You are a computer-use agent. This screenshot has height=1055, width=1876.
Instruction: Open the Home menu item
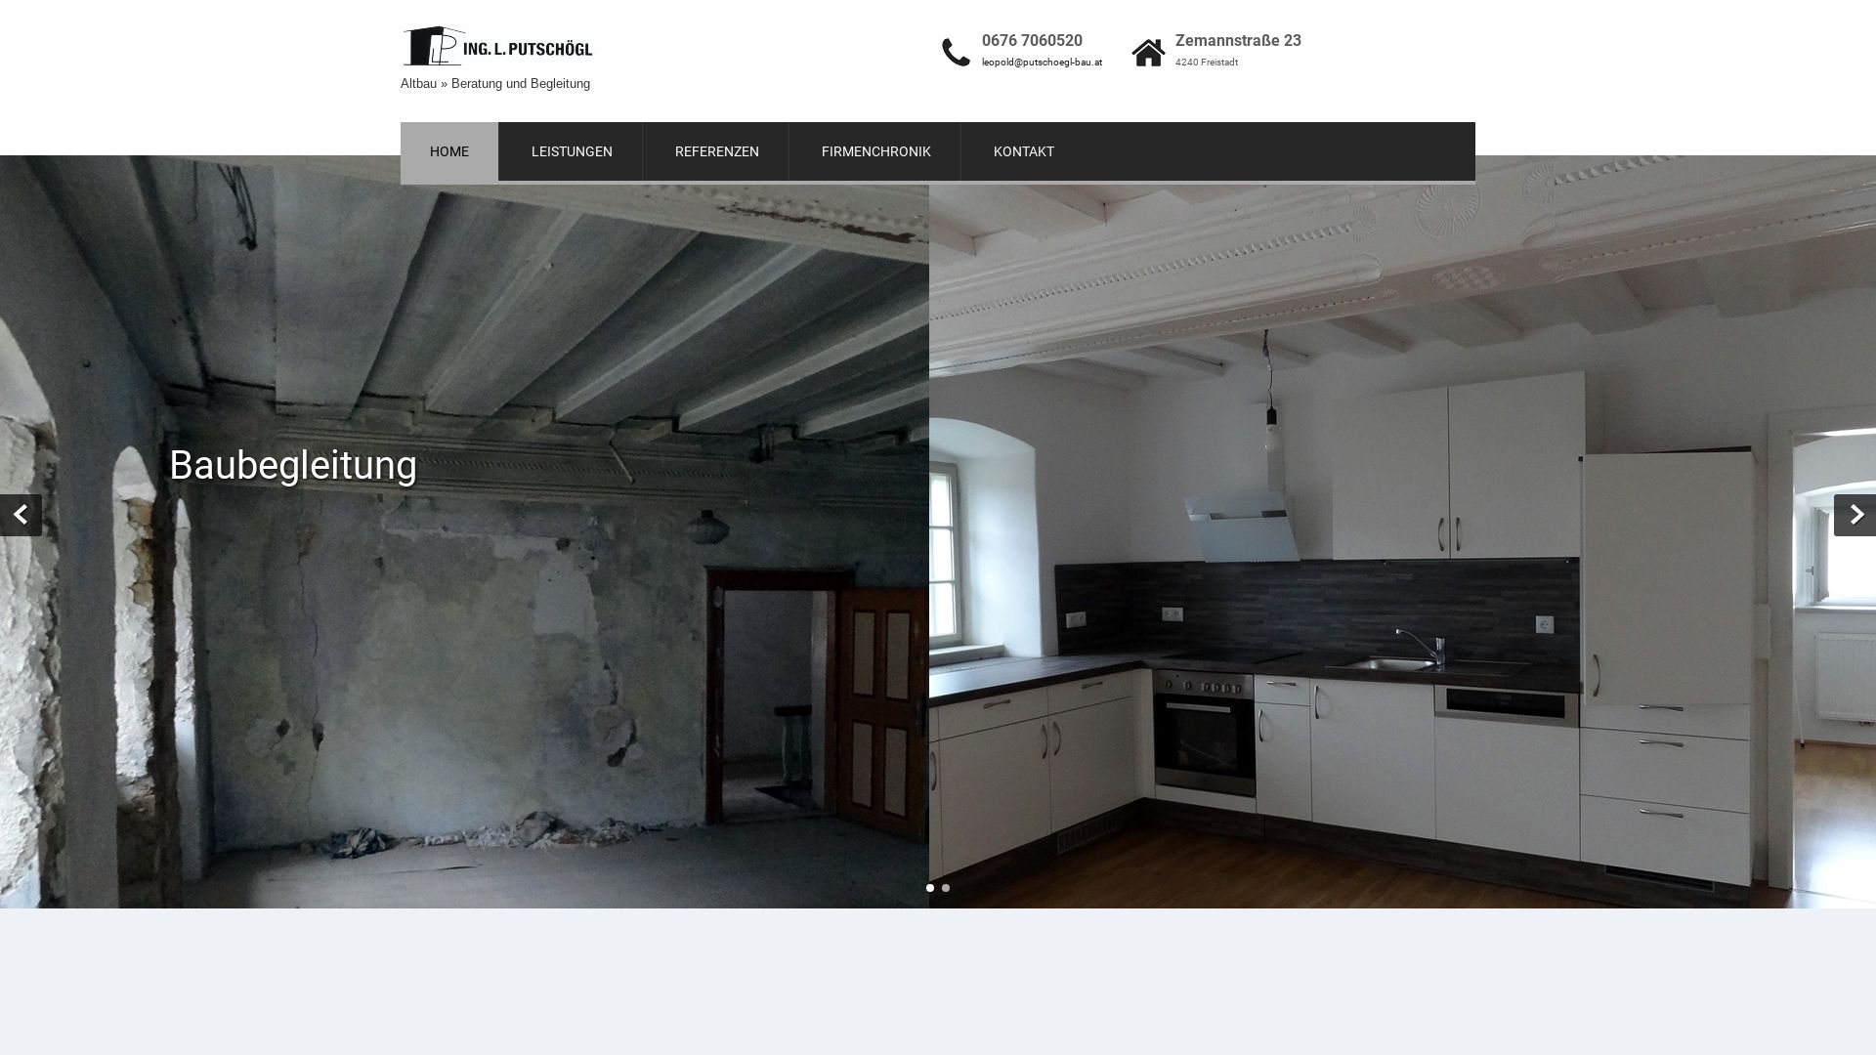[x=449, y=151]
